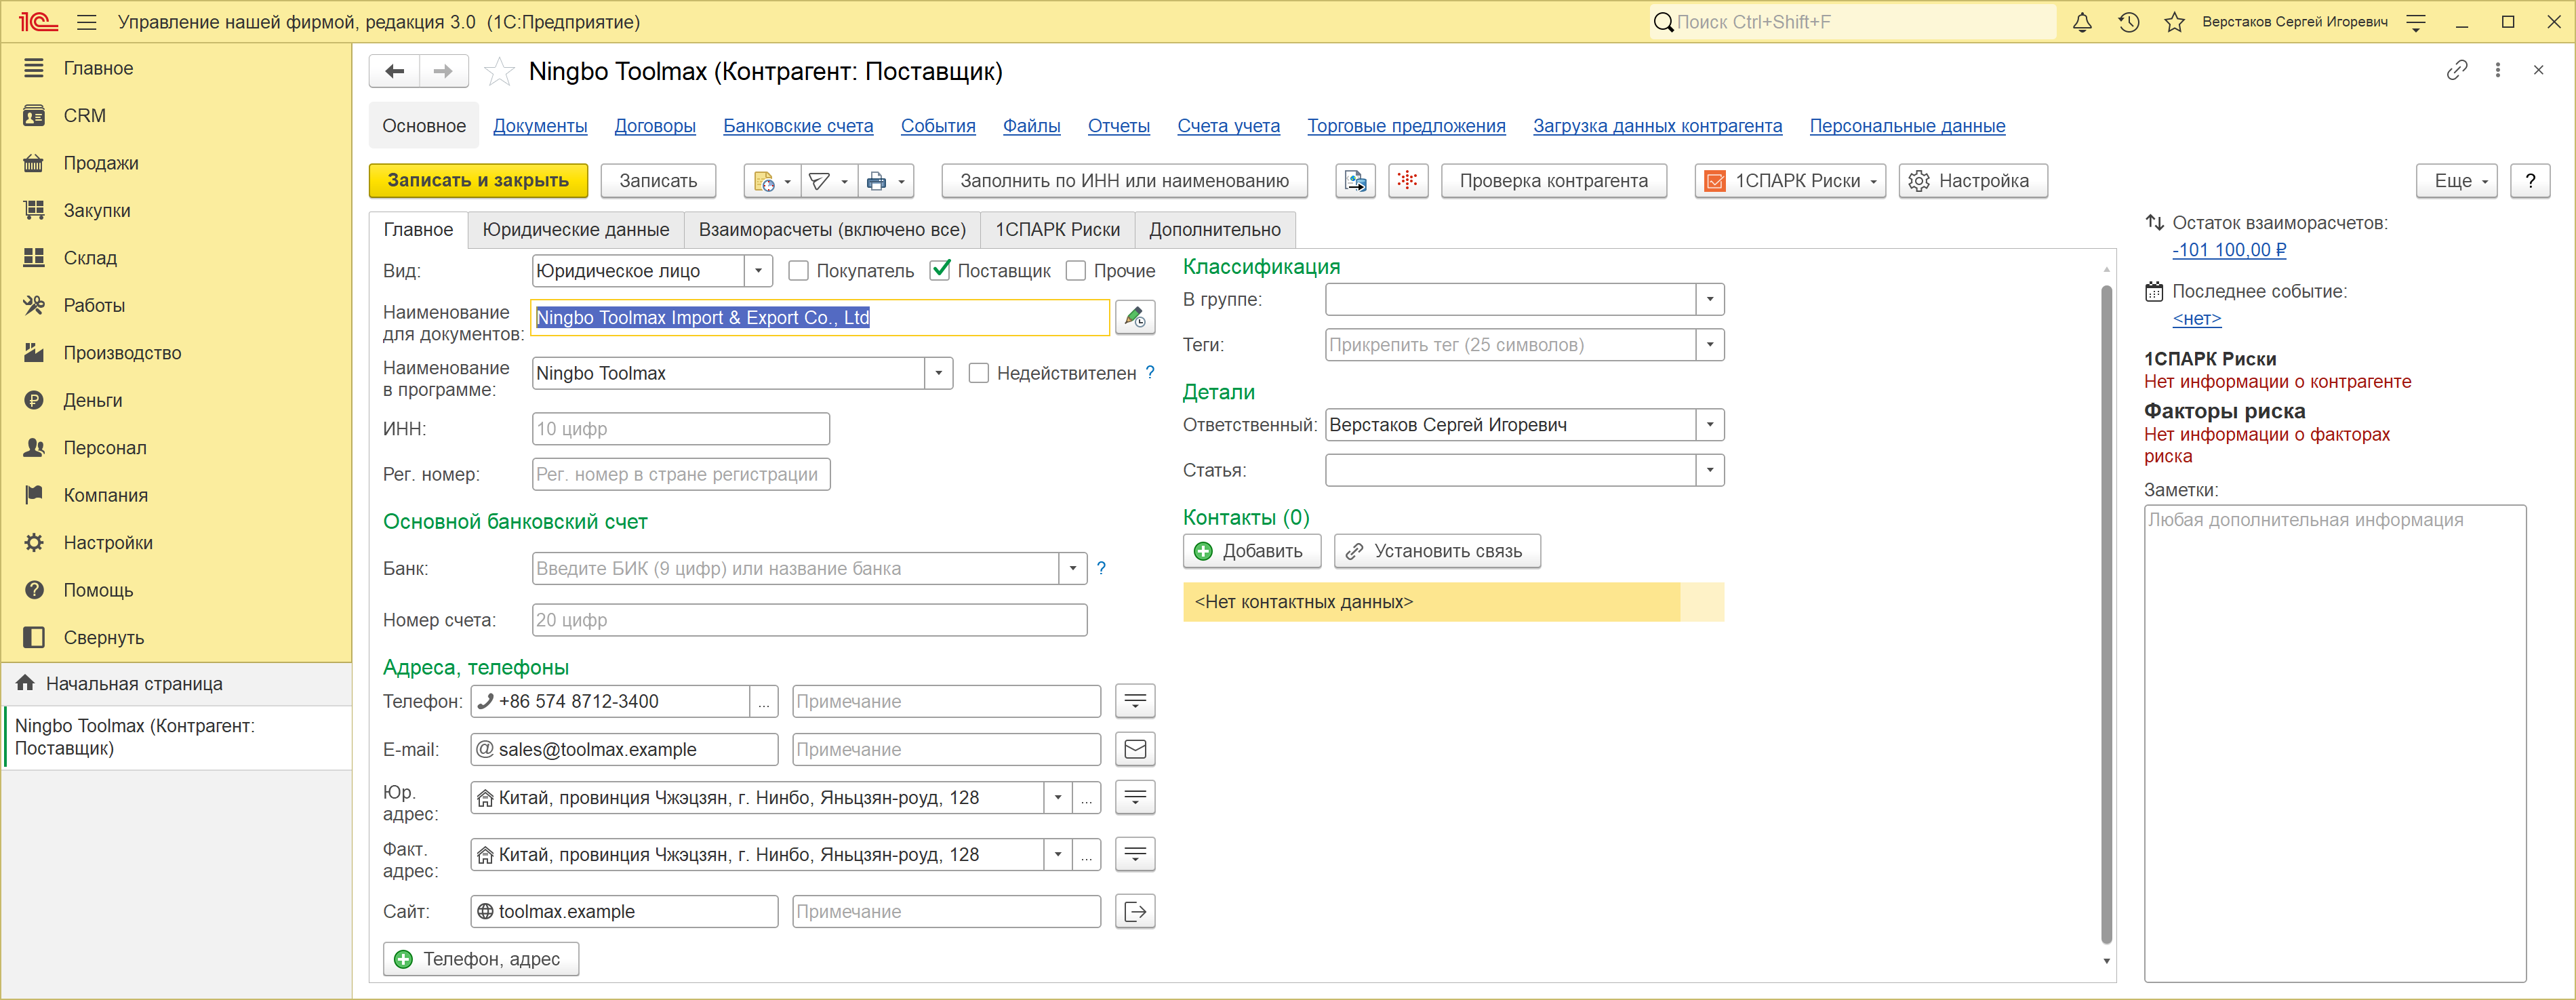2576x1000 pixels.
Task: Navigate forward with the right arrow
Action: point(443,71)
